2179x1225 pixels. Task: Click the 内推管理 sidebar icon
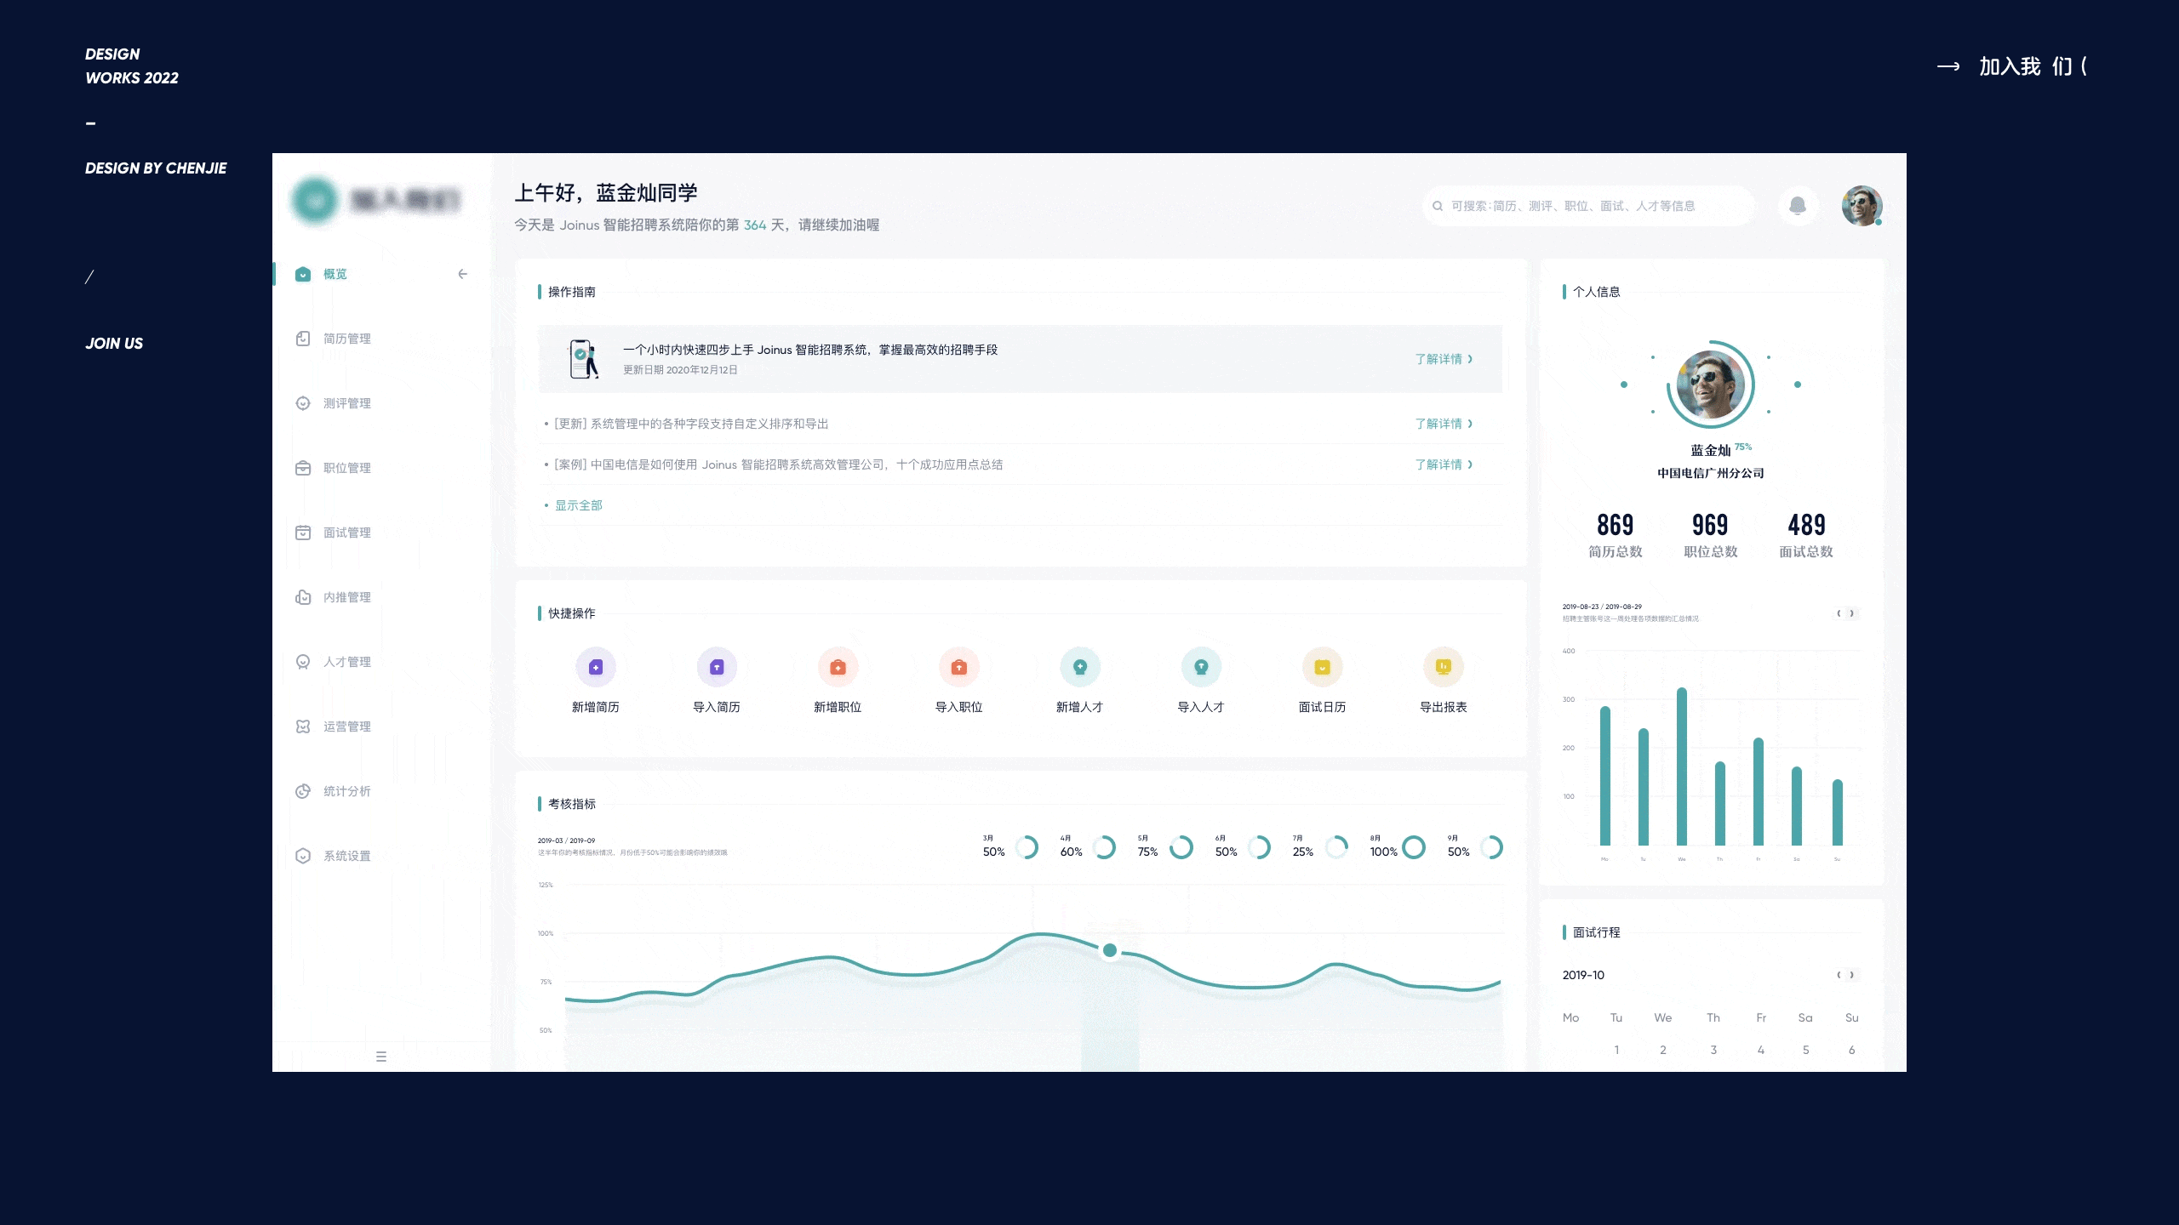303,597
